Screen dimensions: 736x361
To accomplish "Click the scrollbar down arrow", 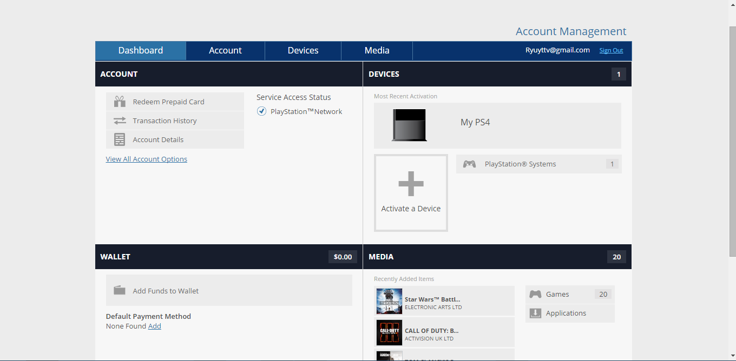I will click(732, 357).
